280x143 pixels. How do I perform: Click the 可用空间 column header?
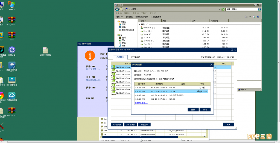(x=219, y=21)
